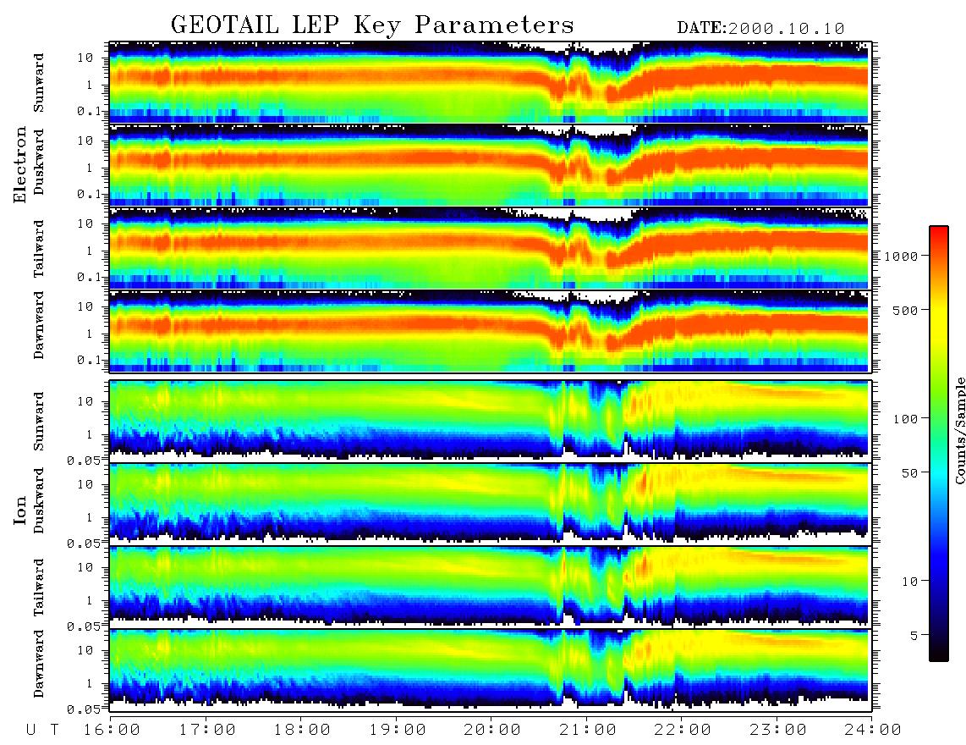Click the 'GEOTAIL LEP Key Parameters' title
This screenshot has width=966, height=745.
coord(372,25)
